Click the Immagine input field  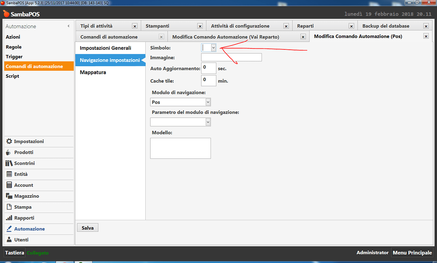tap(231, 57)
